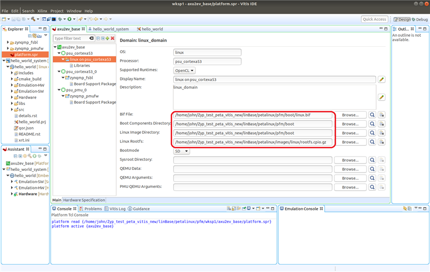This screenshot has width=430, height=272.
Task: Switch to hello_world editor tab
Action: click(x=150, y=29)
